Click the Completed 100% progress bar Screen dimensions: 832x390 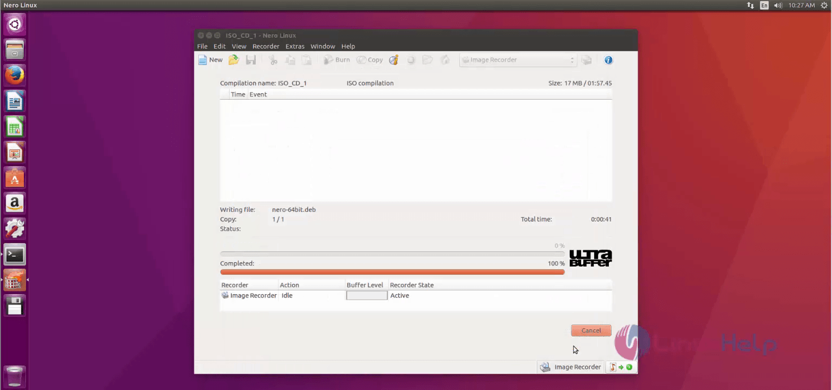pyautogui.click(x=392, y=272)
